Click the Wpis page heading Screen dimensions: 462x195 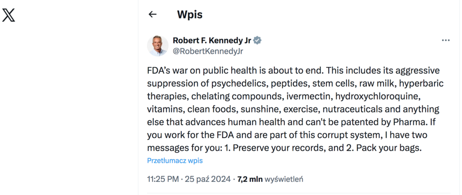[189, 14]
